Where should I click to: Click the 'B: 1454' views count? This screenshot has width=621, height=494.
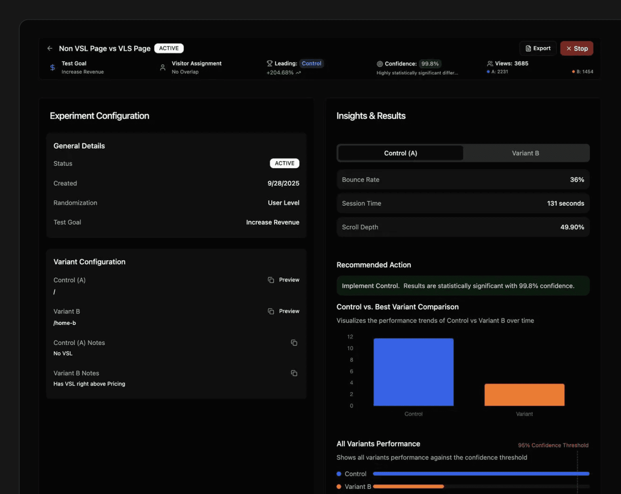[583, 72]
